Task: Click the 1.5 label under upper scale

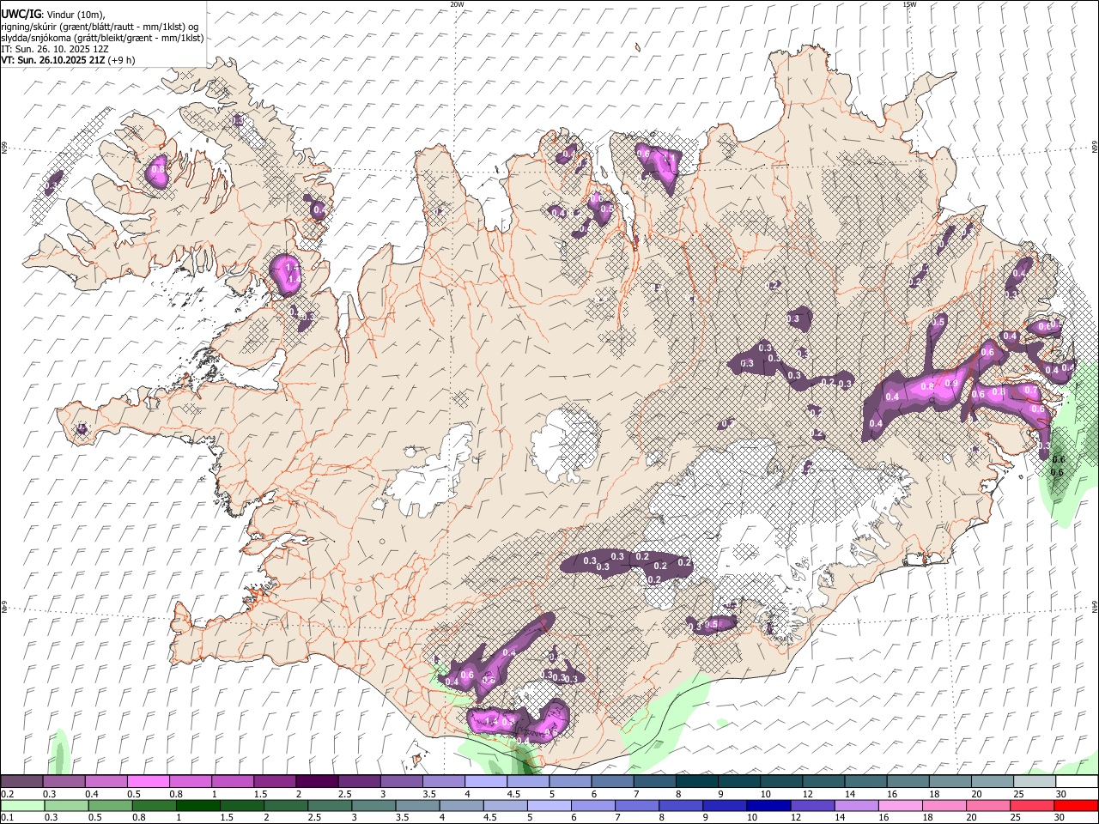Action: (x=259, y=794)
